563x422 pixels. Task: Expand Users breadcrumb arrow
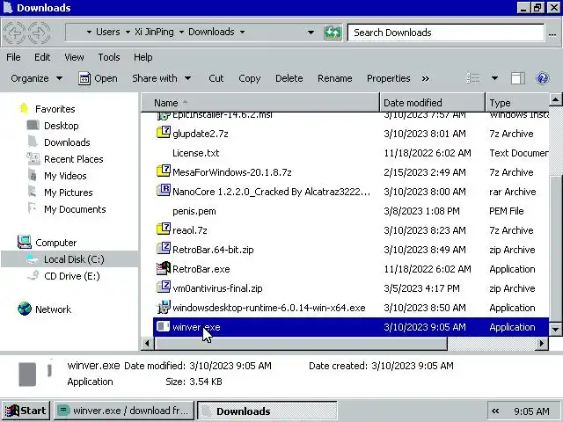click(128, 32)
